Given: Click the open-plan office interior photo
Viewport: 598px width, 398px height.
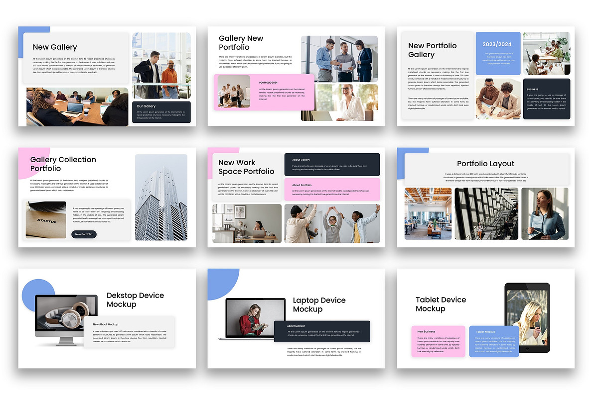Looking at the screenshot, I should tap(428, 213).
